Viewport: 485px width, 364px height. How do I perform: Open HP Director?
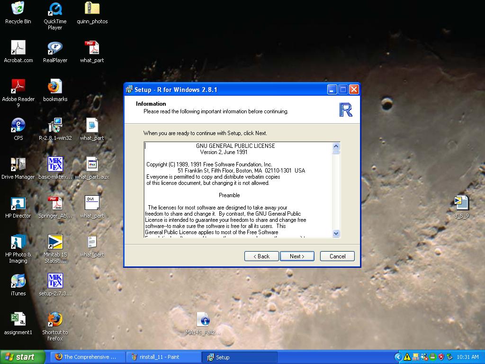pos(18,204)
